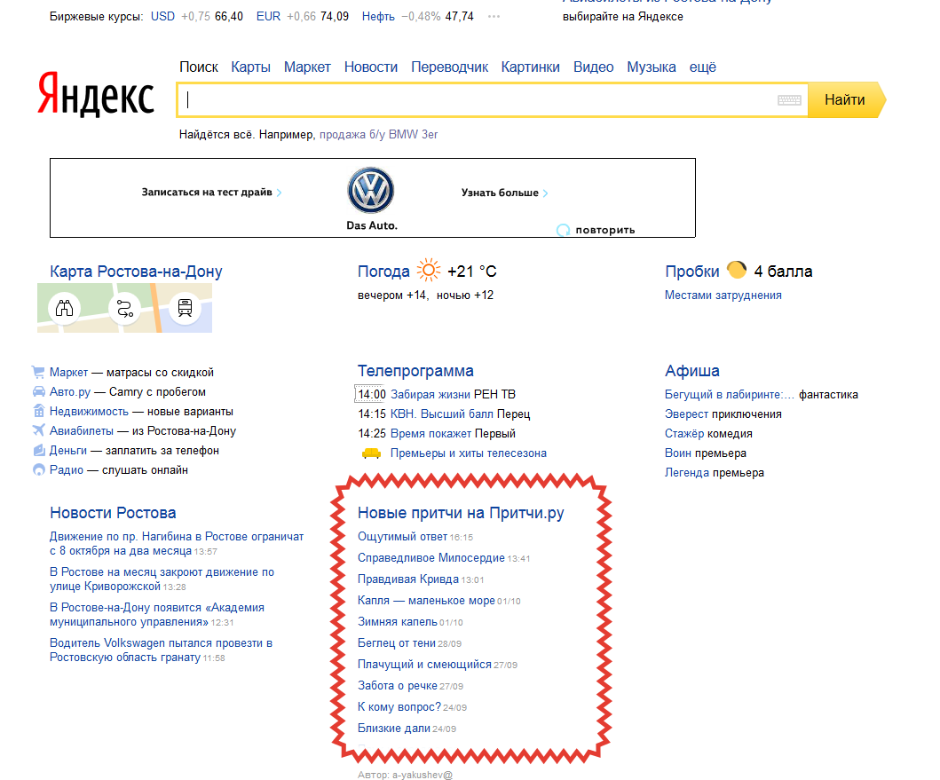The height and width of the screenshot is (780, 940).
Task: Open the Картинки tab
Action: pos(531,67)
